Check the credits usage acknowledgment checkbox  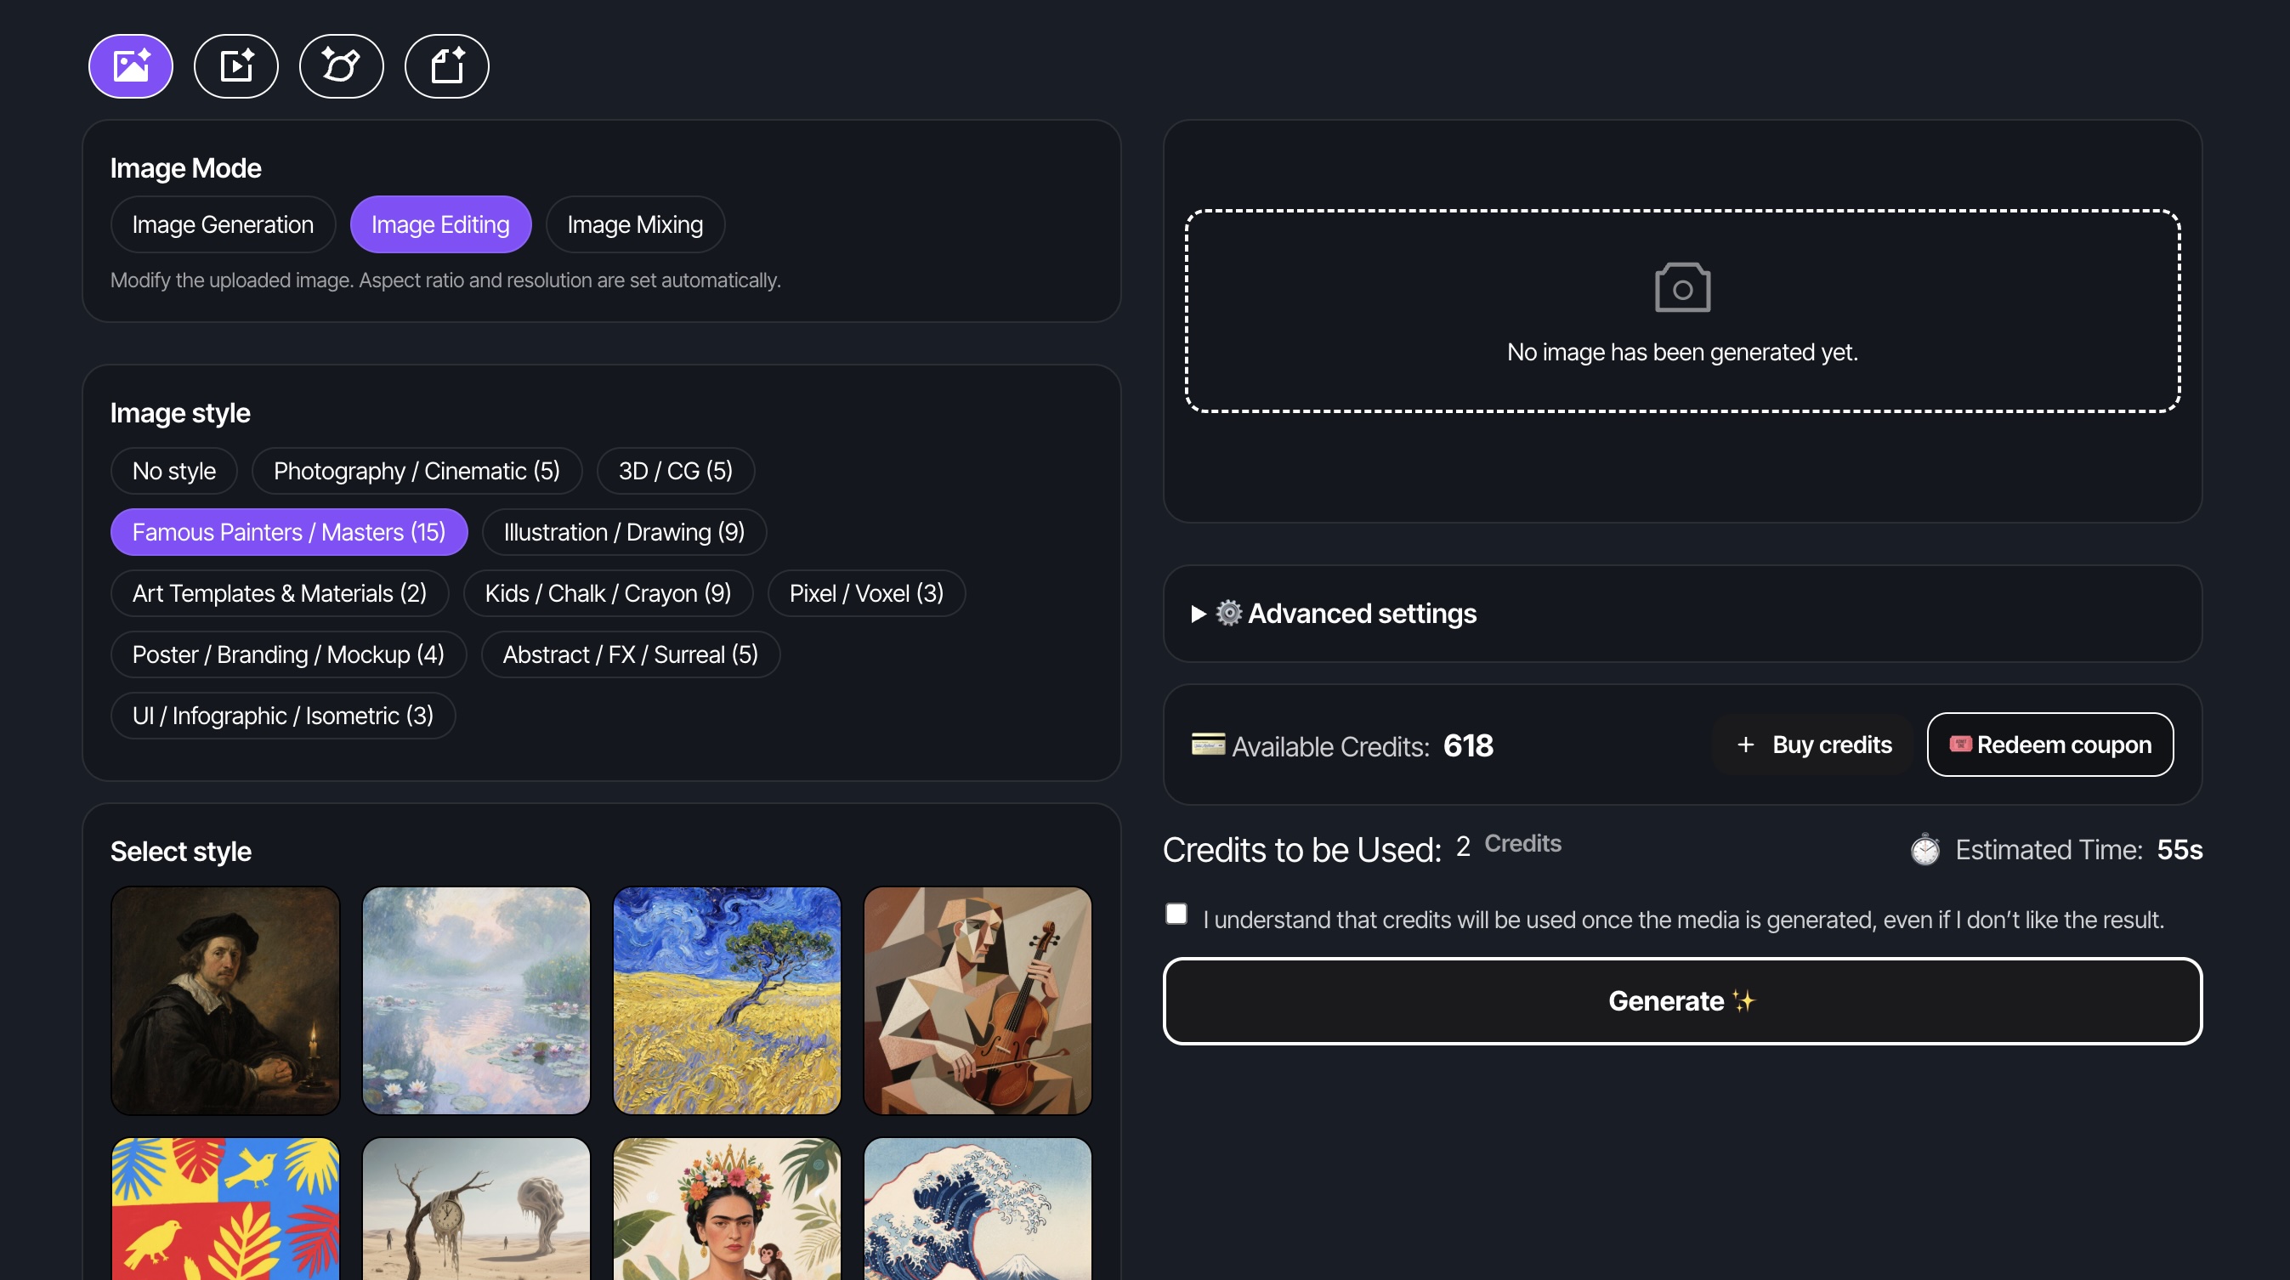pos(1176,914)
